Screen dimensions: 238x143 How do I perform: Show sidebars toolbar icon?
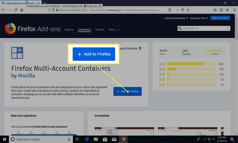pyautogui.click(x=221, y=10)
